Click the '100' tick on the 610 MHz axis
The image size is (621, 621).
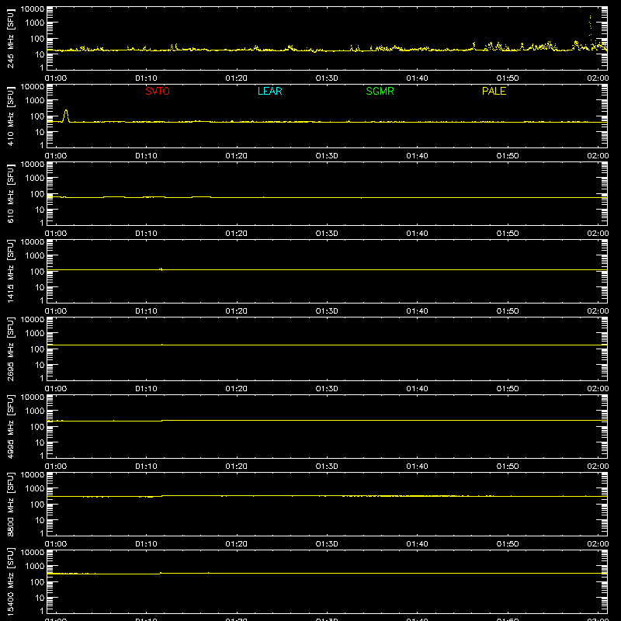[x=37, y=194]
